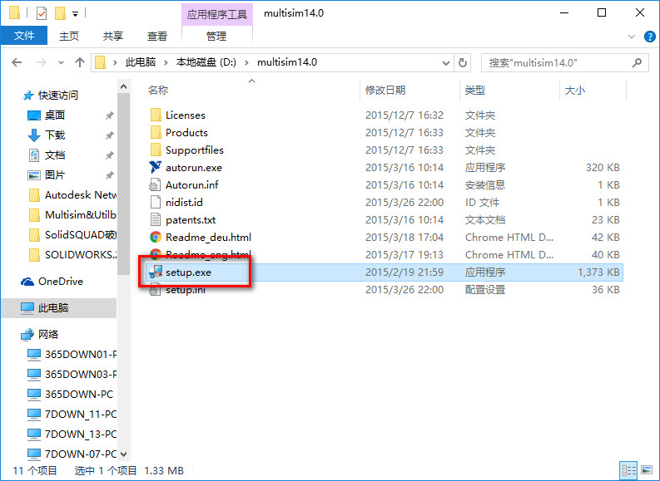Click the Desktop (桌面) icon in sidebar
This screenshot has width=660, height=481.
(34, 115)
